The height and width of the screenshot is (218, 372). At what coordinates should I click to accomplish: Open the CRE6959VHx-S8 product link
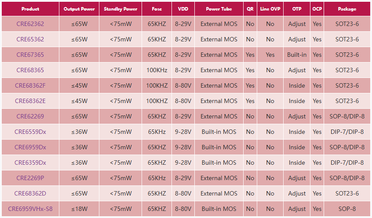30,209
